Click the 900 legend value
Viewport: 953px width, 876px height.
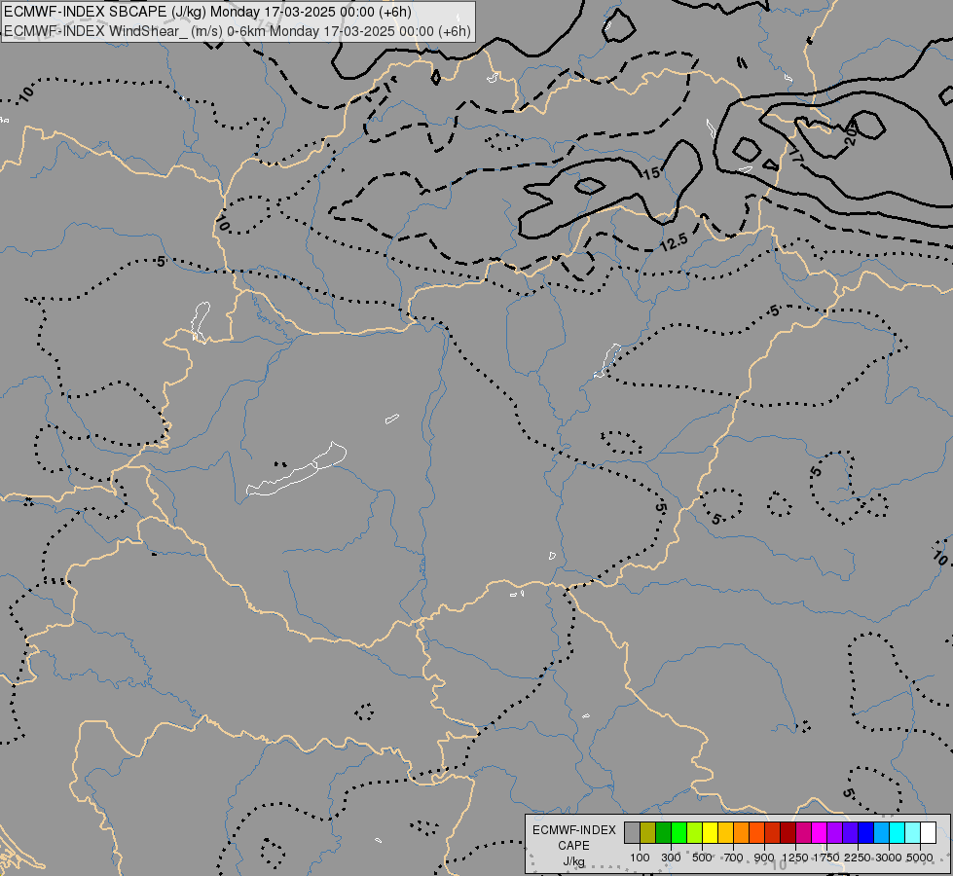coord(764,858)
